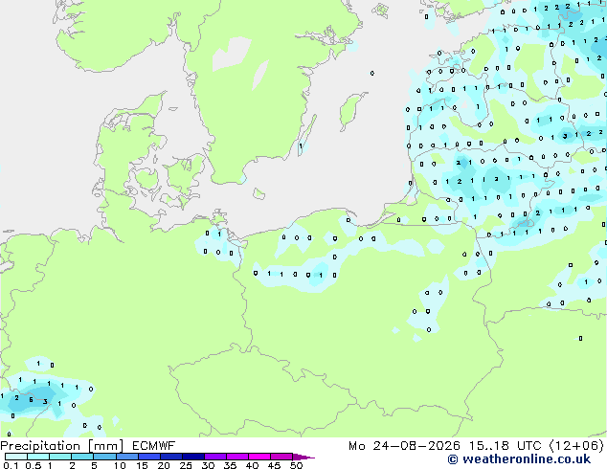Click the '10' legend value label
The height and width of the screenshot is (469, 607).
click(x=120, y=465)
